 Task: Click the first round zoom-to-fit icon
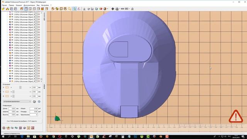53,9
